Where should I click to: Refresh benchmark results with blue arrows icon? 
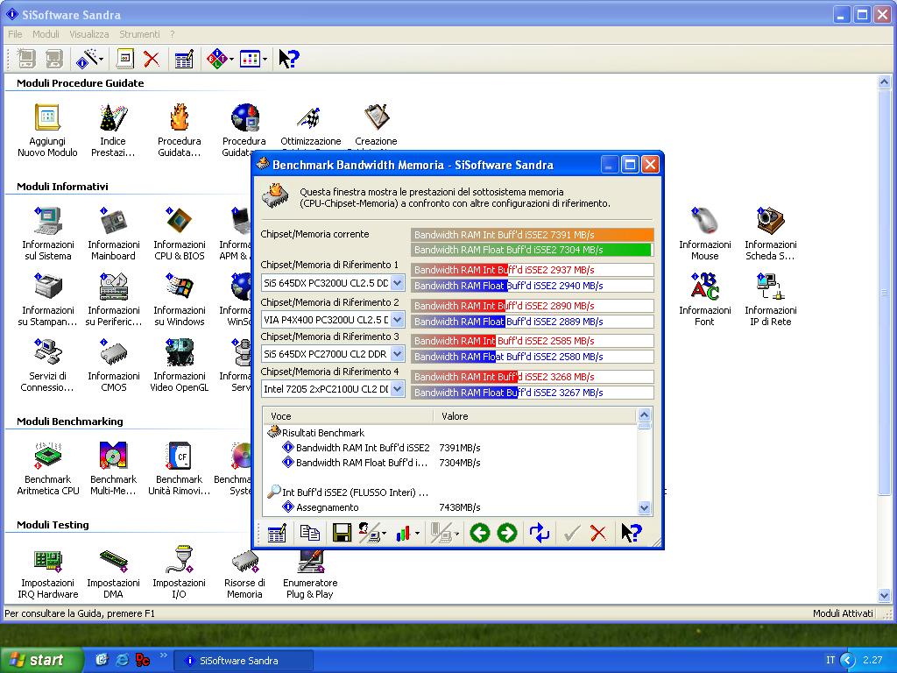tap(539, 534)
